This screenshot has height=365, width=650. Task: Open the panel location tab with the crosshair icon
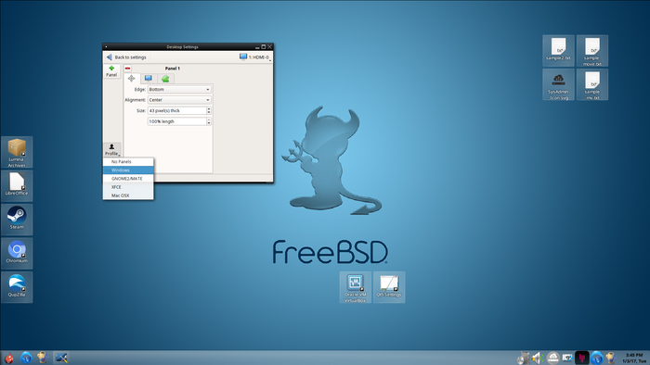[132, 79]
